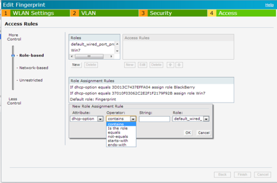Select the Unrestricted control level
277x183 pixels.
click(x=31, y=80)
